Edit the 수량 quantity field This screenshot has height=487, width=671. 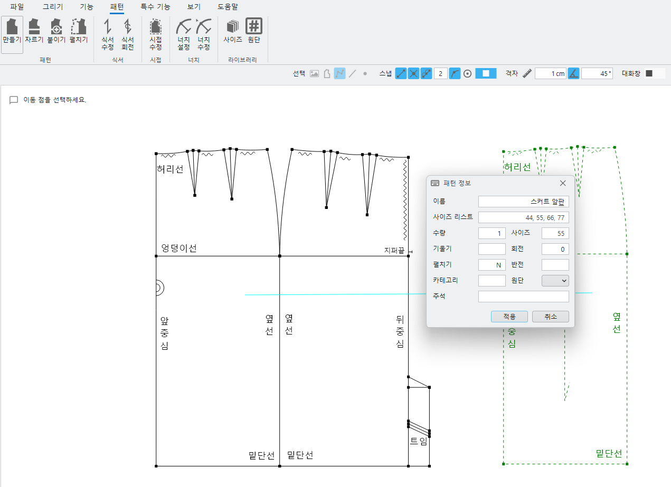(x=492, y=233)
